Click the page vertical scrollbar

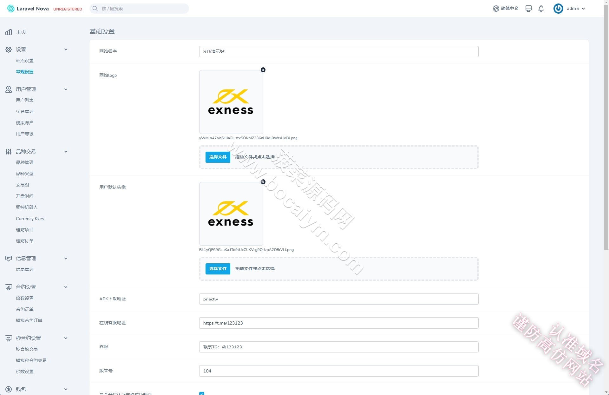[x=606, y=127]
